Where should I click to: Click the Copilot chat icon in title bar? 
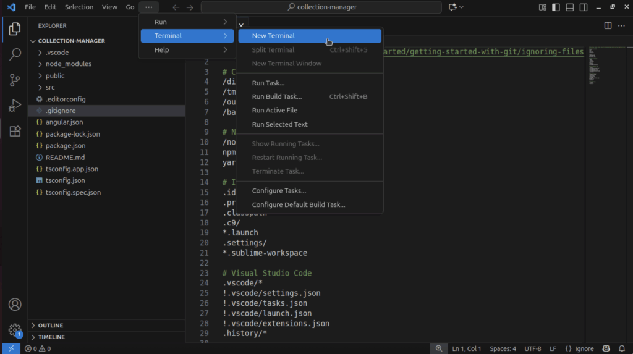click(x=453, y=7)
